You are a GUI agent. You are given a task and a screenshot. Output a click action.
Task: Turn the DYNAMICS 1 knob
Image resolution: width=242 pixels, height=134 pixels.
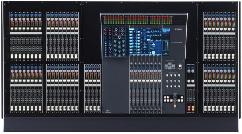point(123,29)
